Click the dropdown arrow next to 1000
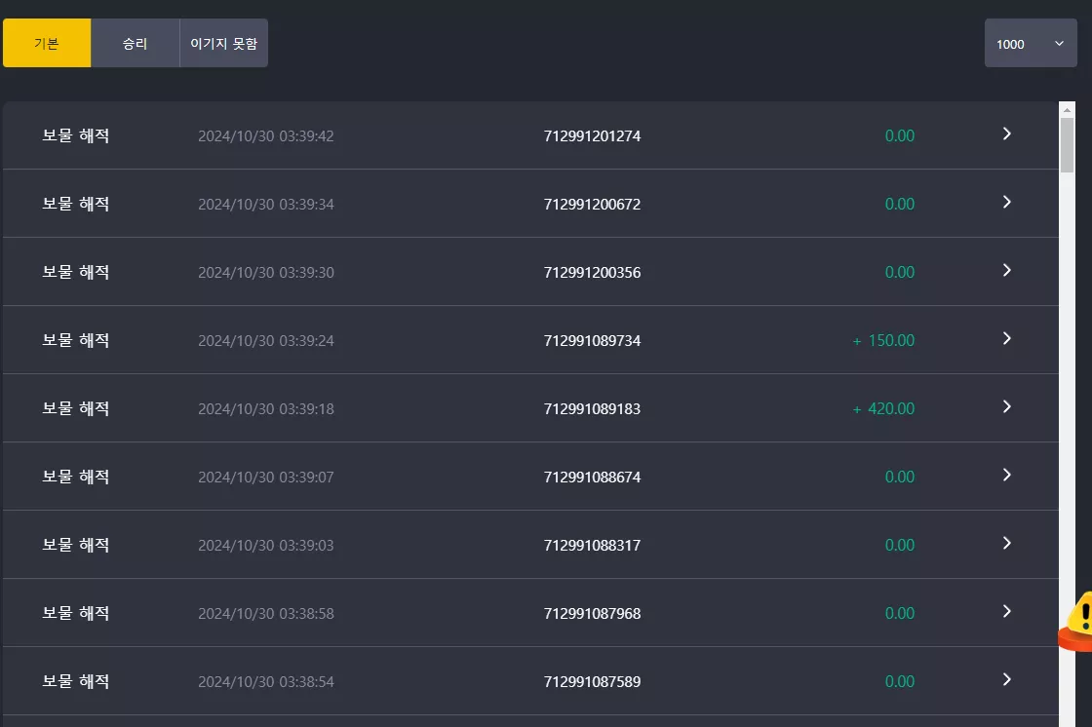 (x=1059, y=43)
